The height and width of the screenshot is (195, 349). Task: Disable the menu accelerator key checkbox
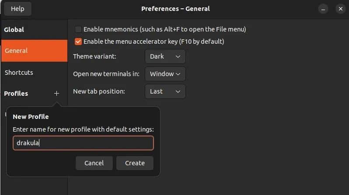(x=78, y=42)
